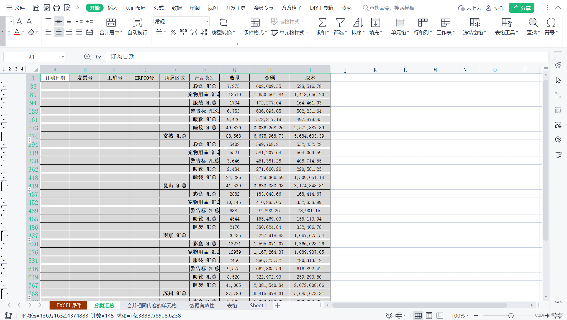Switch to page layout view in status bar

point(429,316)
